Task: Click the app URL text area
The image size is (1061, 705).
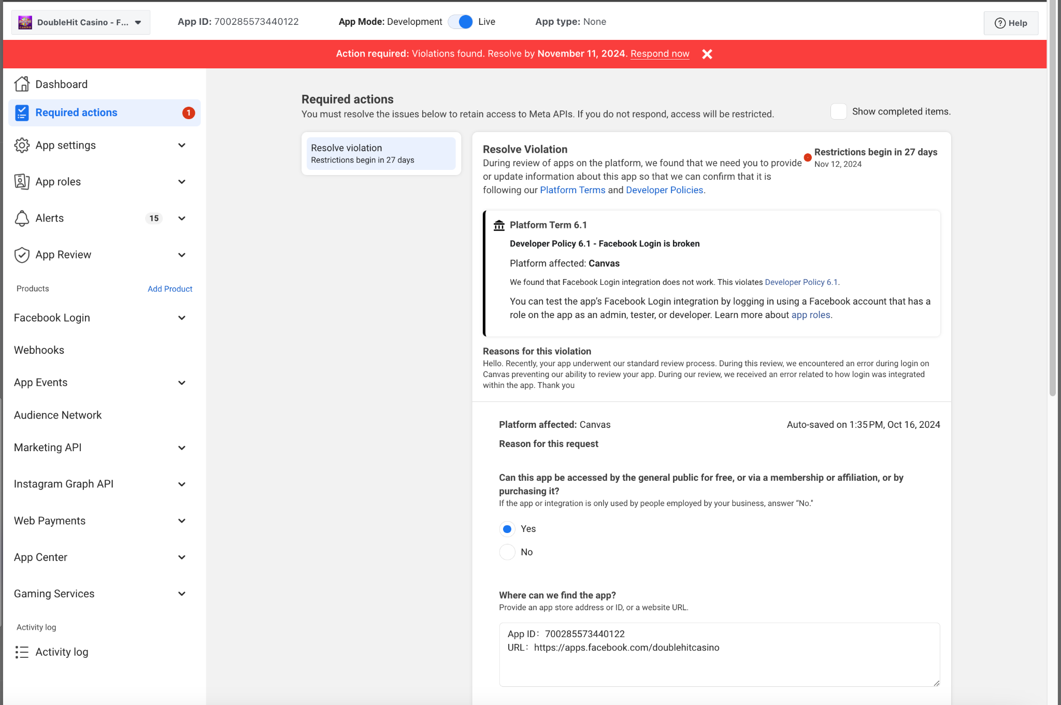Action: [x=719, y=655]
